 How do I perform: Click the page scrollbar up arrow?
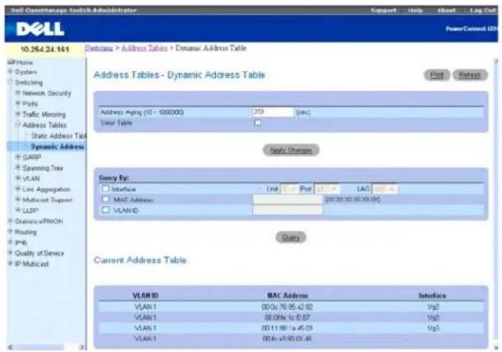click(x=496, y=61)
